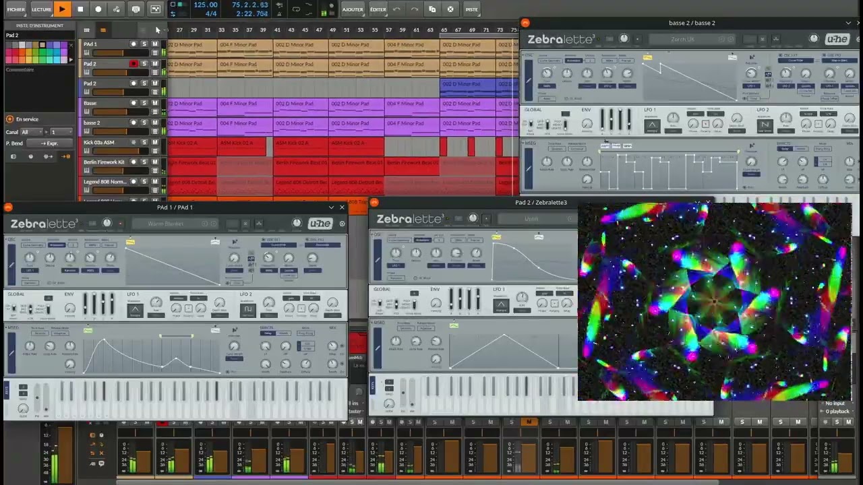
Task: Click the Record transport button
Action: tap(98, 9)
